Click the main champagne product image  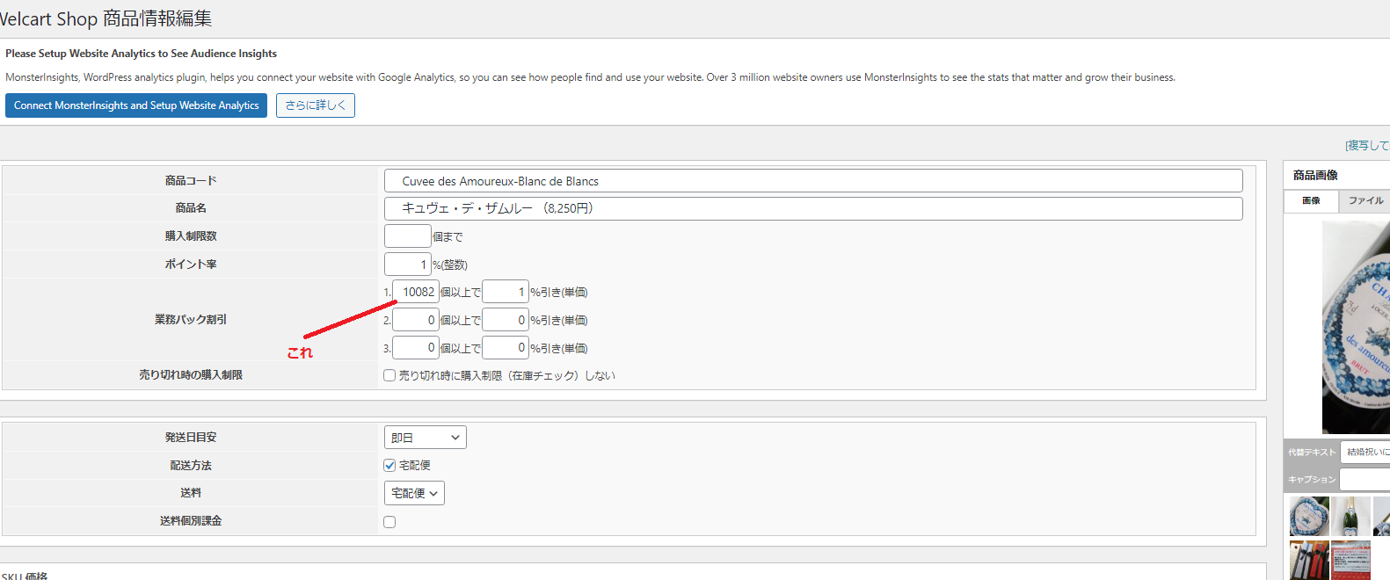(x=1356, y=327)
